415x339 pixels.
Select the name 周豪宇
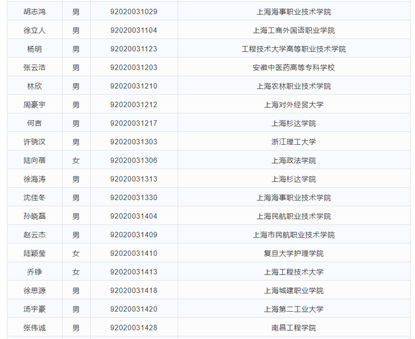coord(34,105)
